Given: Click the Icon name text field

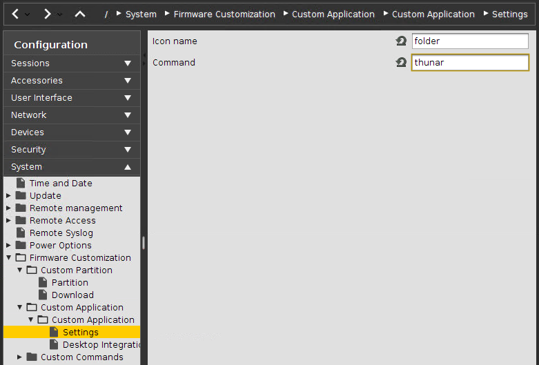Looking at the screenshot, I should (469, 41).
